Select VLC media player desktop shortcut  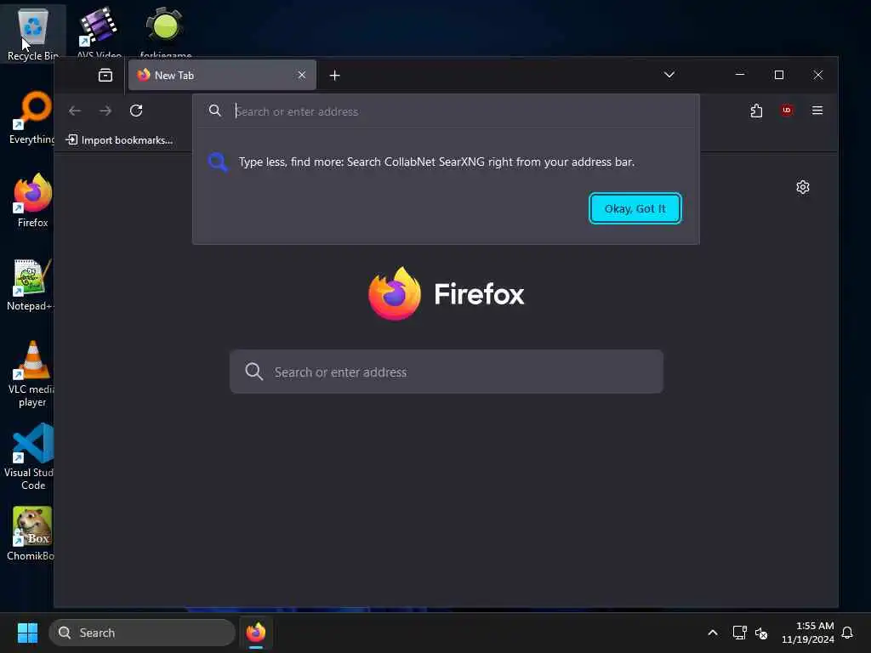31,373
